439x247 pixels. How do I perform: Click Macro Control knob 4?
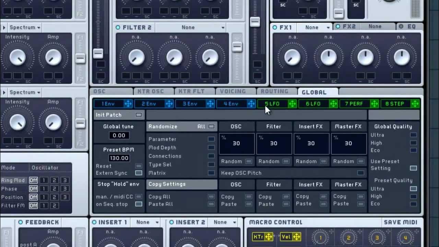[x=405, y=238]
